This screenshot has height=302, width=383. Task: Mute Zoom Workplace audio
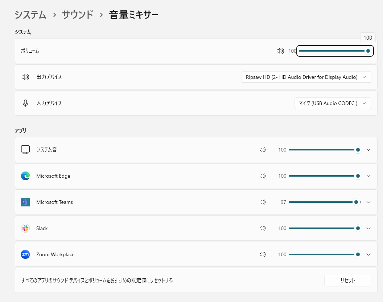tap(263, 254)
